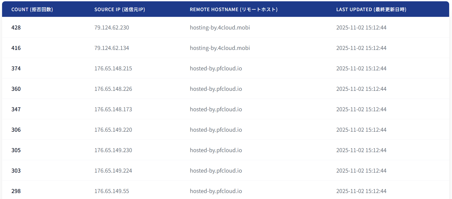
Task: Select IP address 176.65.149.55
Action: click(x=112, y=191)
